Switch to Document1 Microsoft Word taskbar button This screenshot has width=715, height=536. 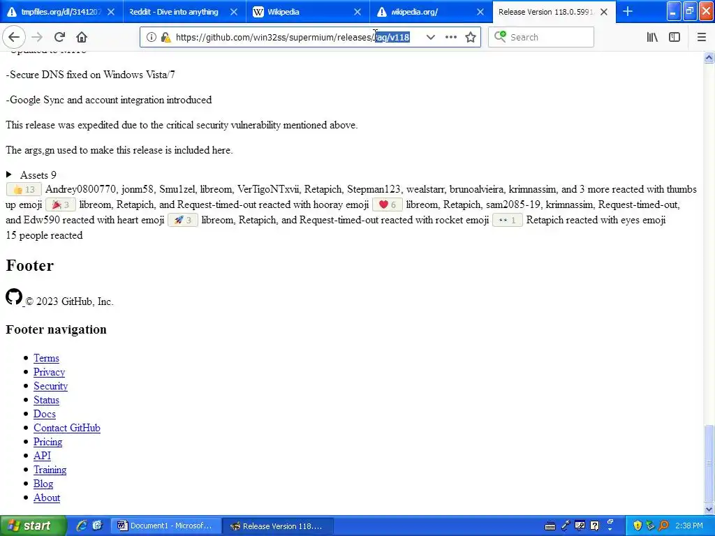coord(165,526)
